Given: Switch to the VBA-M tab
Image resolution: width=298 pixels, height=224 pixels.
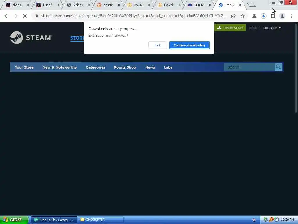Looking at the screenshot, I should coord(197,5).
